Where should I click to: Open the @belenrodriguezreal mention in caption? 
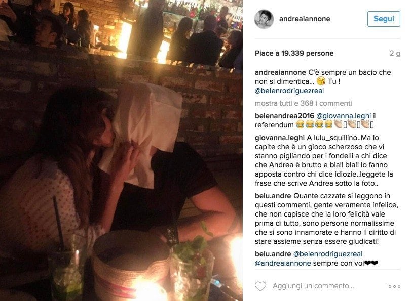[289, 91]
